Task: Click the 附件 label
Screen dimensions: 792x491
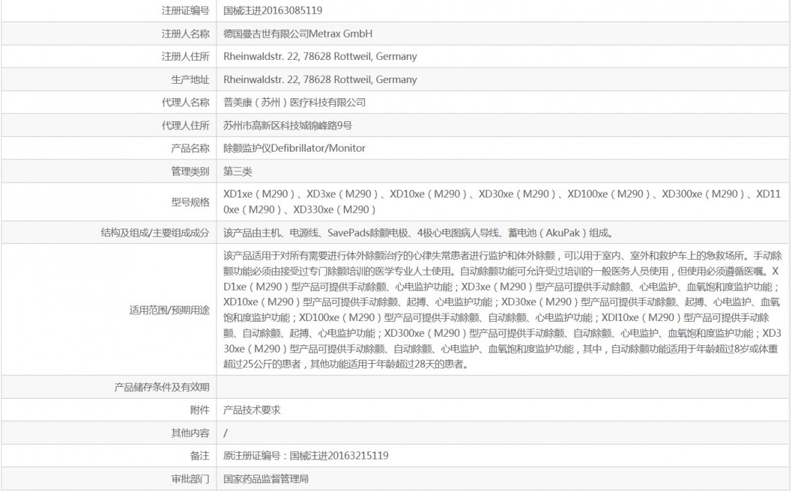Action: (x=200, y=410)
